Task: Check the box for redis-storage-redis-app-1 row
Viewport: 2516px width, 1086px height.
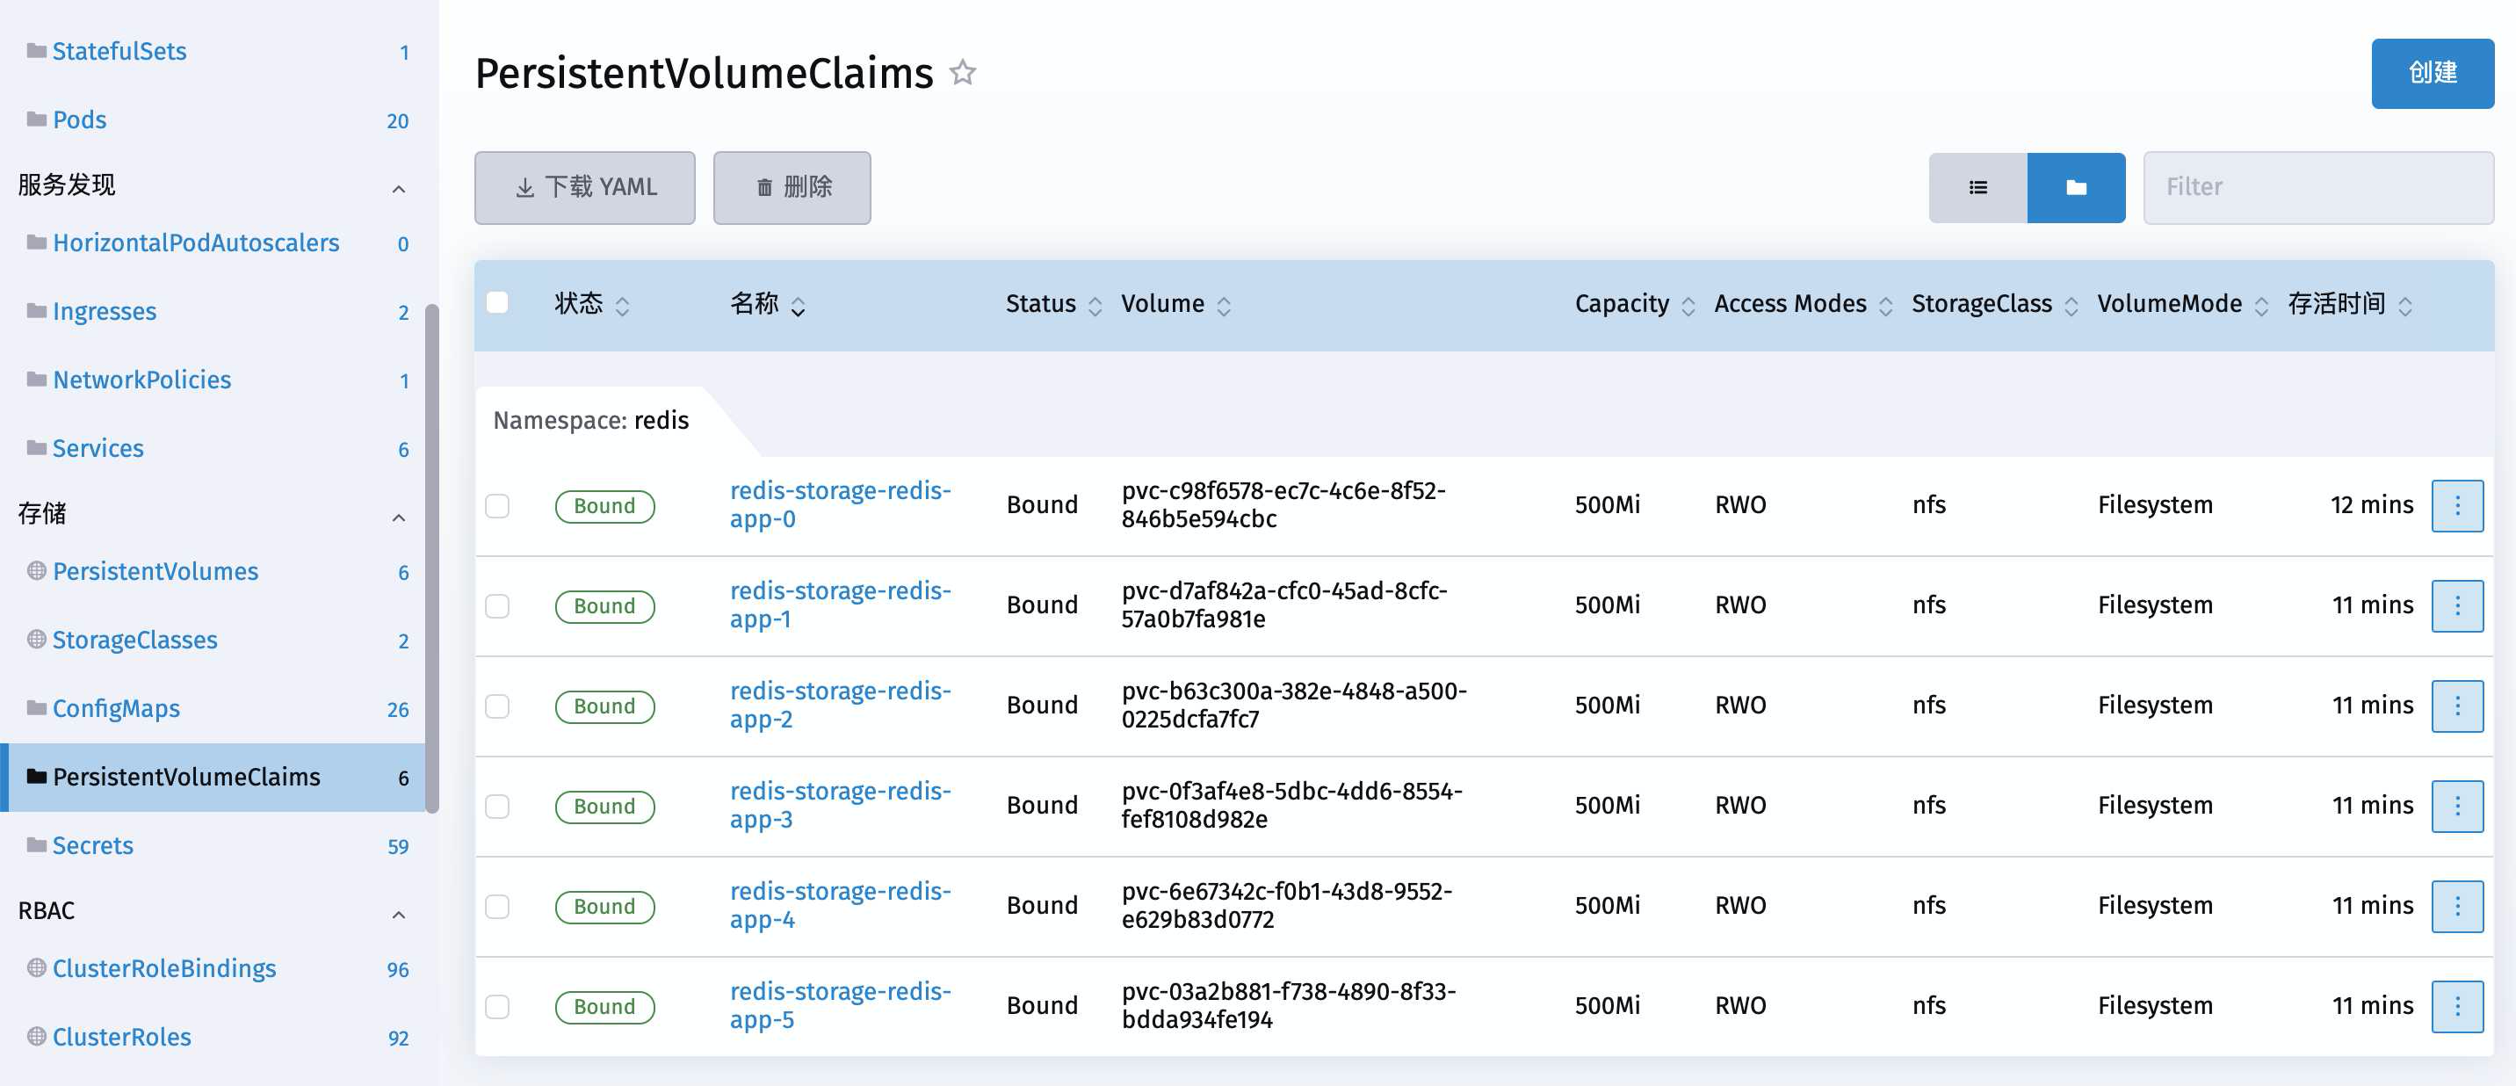Action: [x=497, y=605]
